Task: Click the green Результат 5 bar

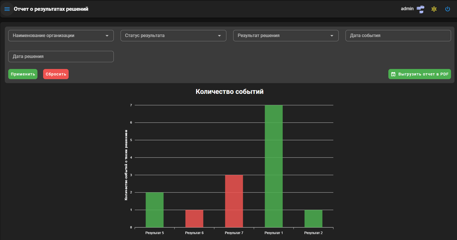Action: 155,210
